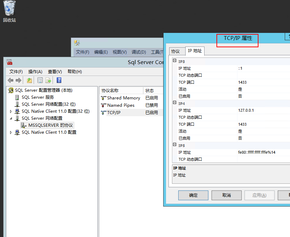Open the 编辑(E) menu in the back window
The width and height of the screenshot is (290, 237).
101,52
